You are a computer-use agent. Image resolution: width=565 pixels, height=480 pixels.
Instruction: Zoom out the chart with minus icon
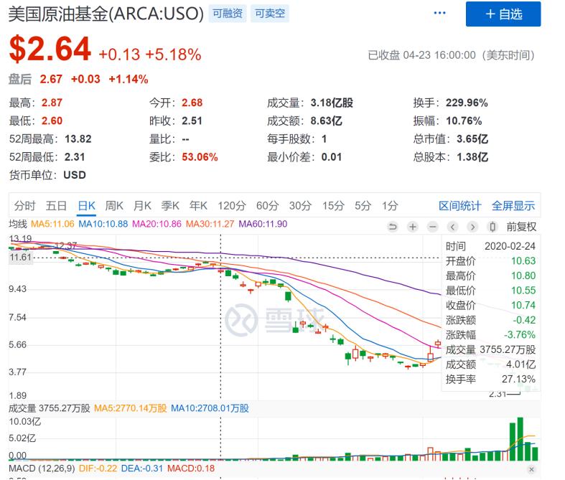click(x=433, y=227)
